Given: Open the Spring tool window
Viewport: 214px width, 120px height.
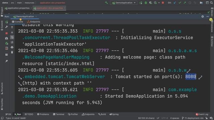Looking at the screenshot, I should point(114,114).
